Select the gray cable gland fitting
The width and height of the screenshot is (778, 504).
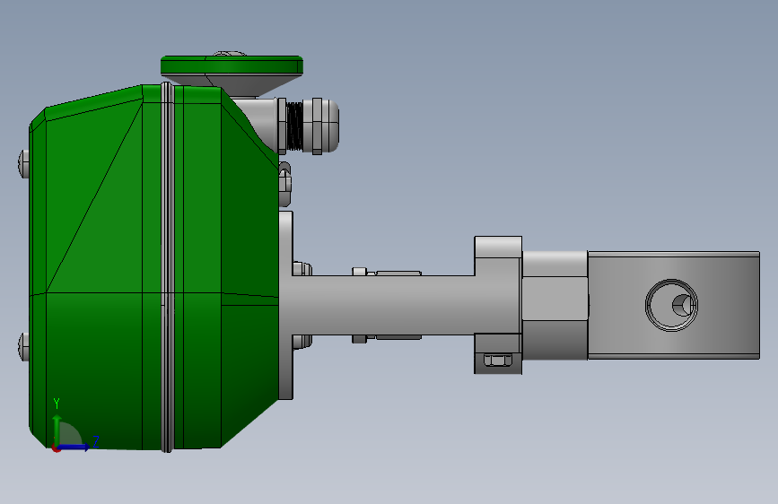pos(309,126)
